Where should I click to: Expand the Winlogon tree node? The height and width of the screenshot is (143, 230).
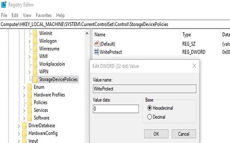[x=29, y=41]
